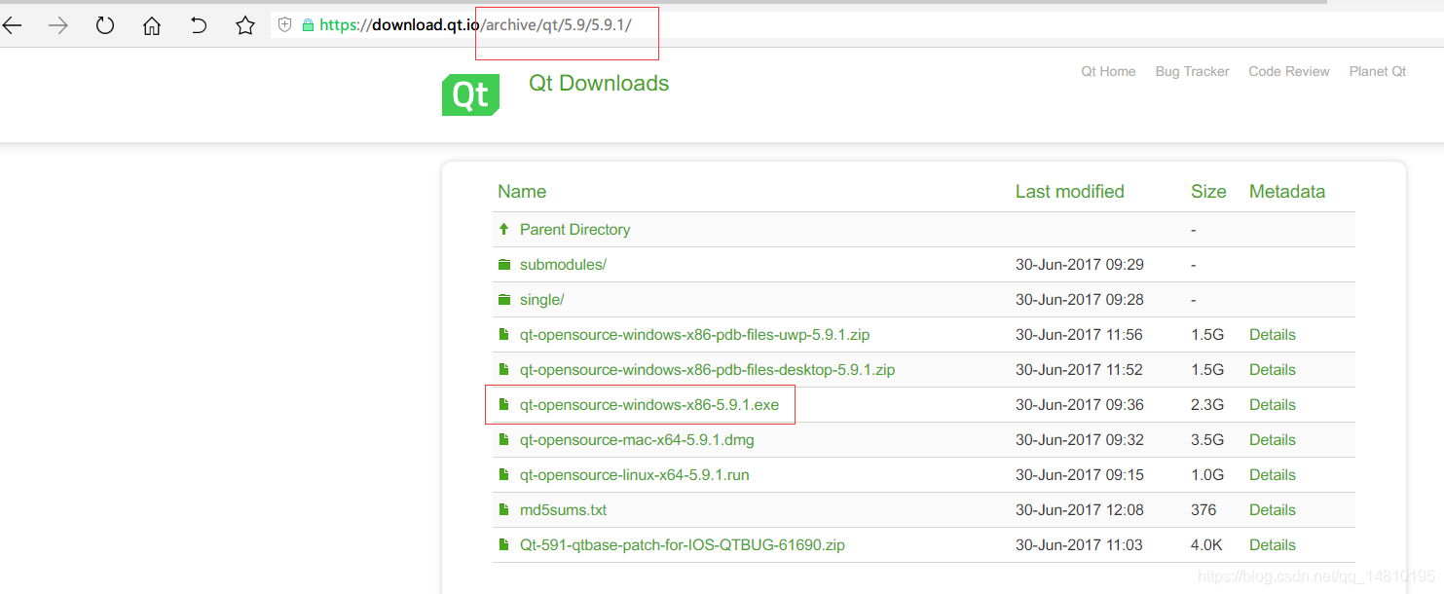Click file icon of Qt-591-qtbase-patch zip
The width and height of the screenshot is (1444, 594).
pos(503,545)
